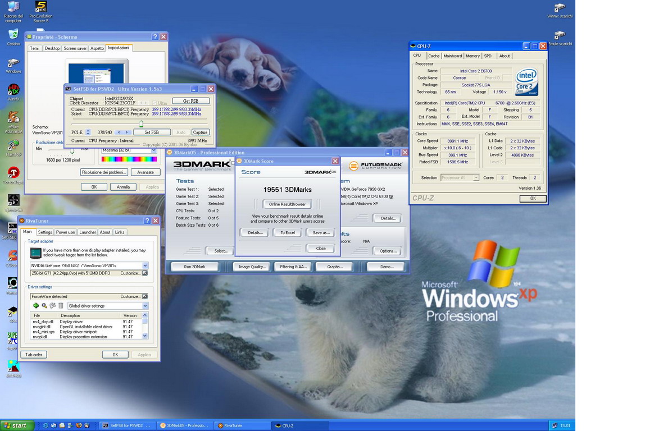Image resolution: width=668 pixels, height=431 pixels.
Task: Click the trash can icon in RivaTuner
Action: point(61,305)
